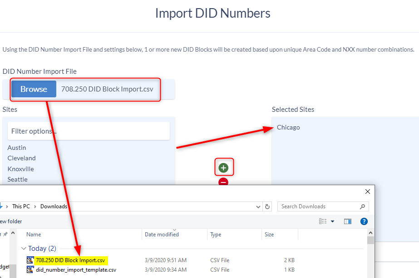Select Chicago in Selected Sites list
The height and width of the screenshot is (278, 419).
pos(288,127)
